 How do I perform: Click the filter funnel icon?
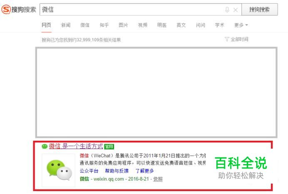pos(227,39)
